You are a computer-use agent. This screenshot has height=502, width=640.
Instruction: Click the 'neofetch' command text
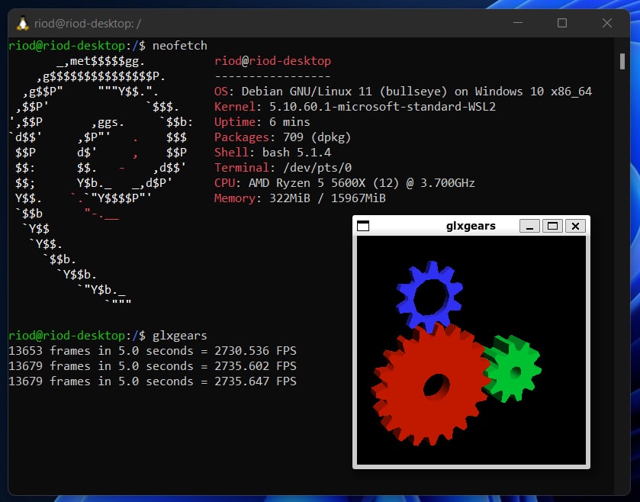[179, 45]
